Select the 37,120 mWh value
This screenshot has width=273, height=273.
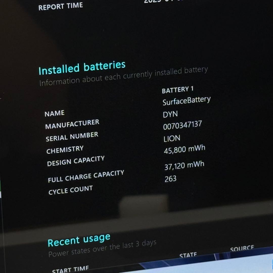pos(184,166)
